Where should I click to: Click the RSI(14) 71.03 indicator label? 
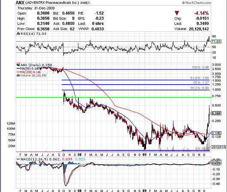(33, 34)
